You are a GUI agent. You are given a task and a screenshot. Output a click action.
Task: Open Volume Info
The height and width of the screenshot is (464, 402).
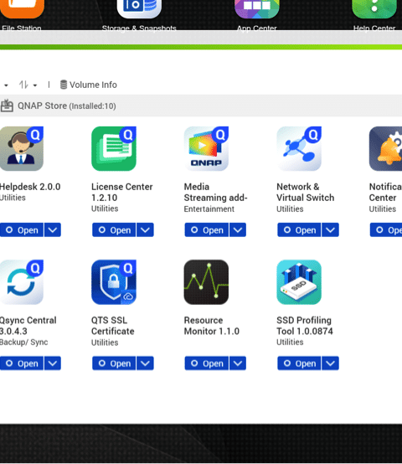coord(89,85)
